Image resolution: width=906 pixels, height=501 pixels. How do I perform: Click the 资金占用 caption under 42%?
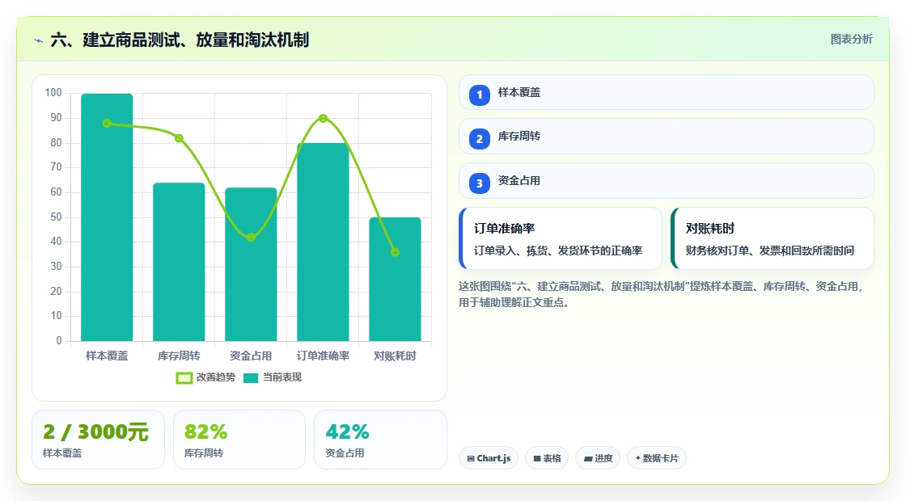(x=345, y=453)
